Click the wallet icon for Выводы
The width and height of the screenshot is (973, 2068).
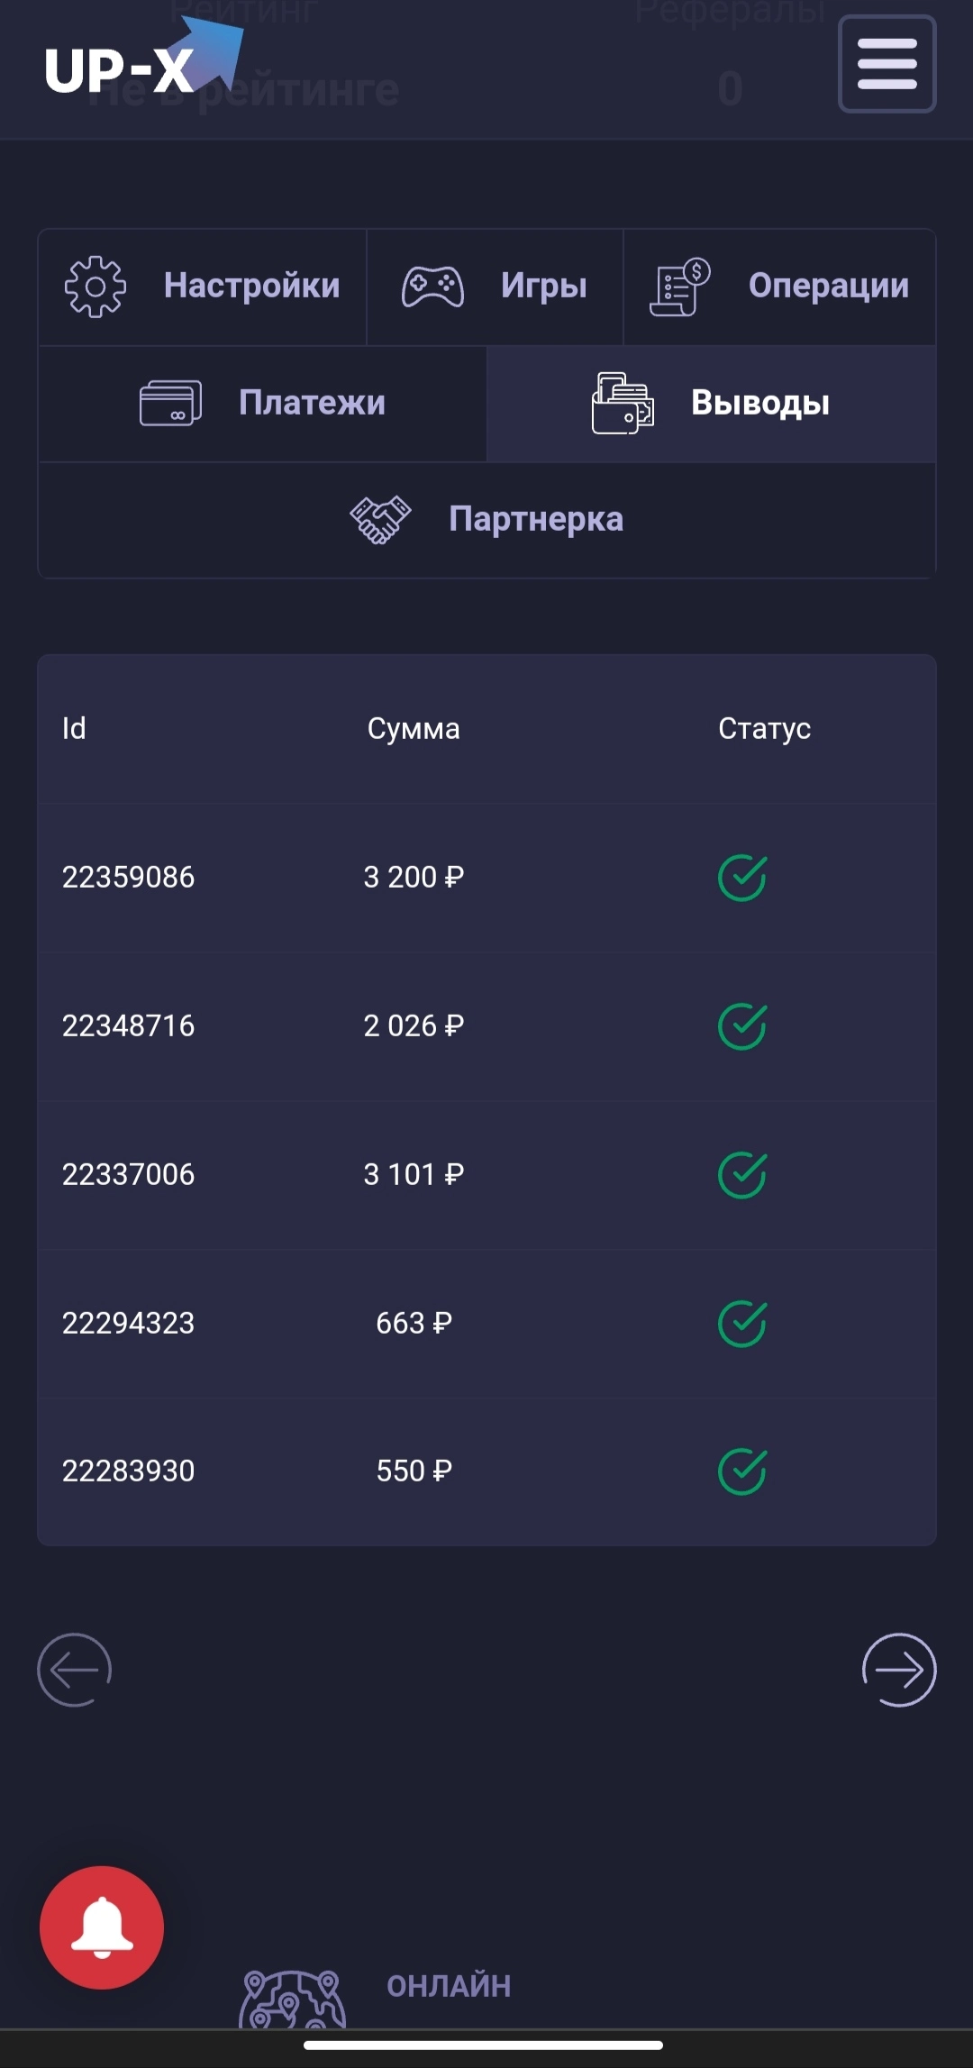(x=623, y=403)
